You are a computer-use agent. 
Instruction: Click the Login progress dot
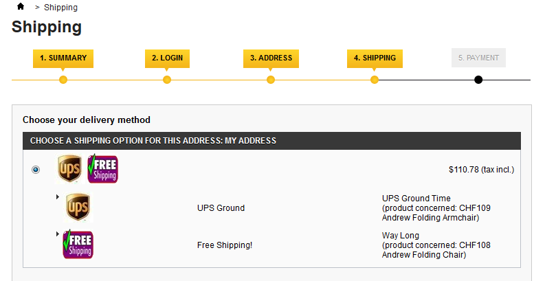(167, 80)
